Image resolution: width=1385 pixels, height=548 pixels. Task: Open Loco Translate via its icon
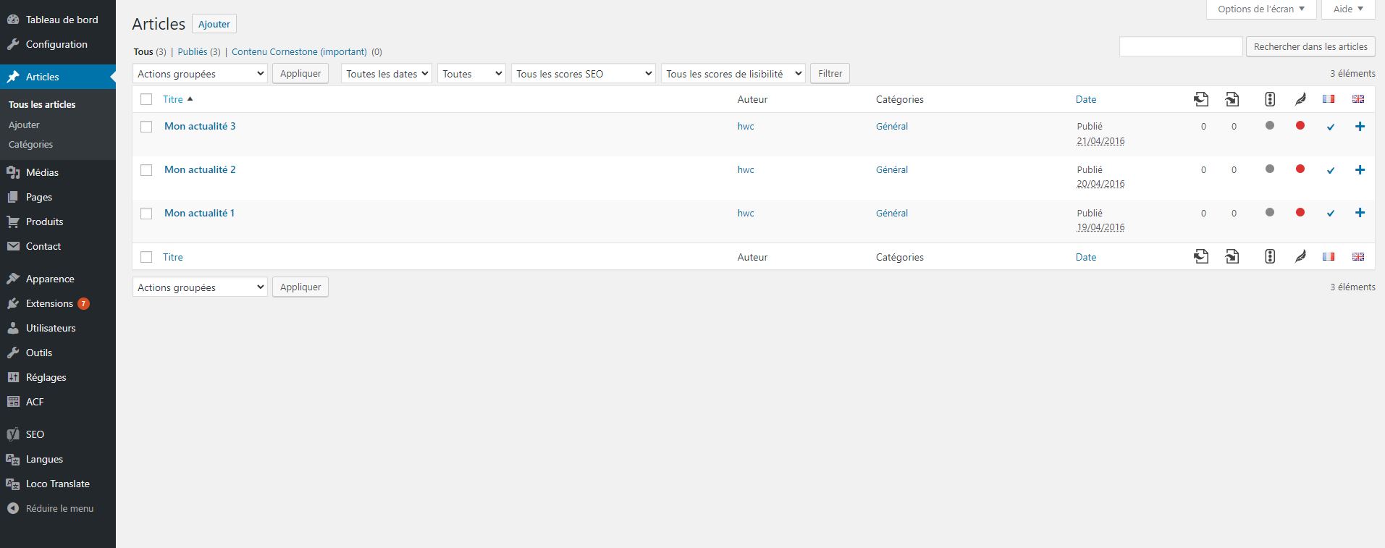point(13,484)
